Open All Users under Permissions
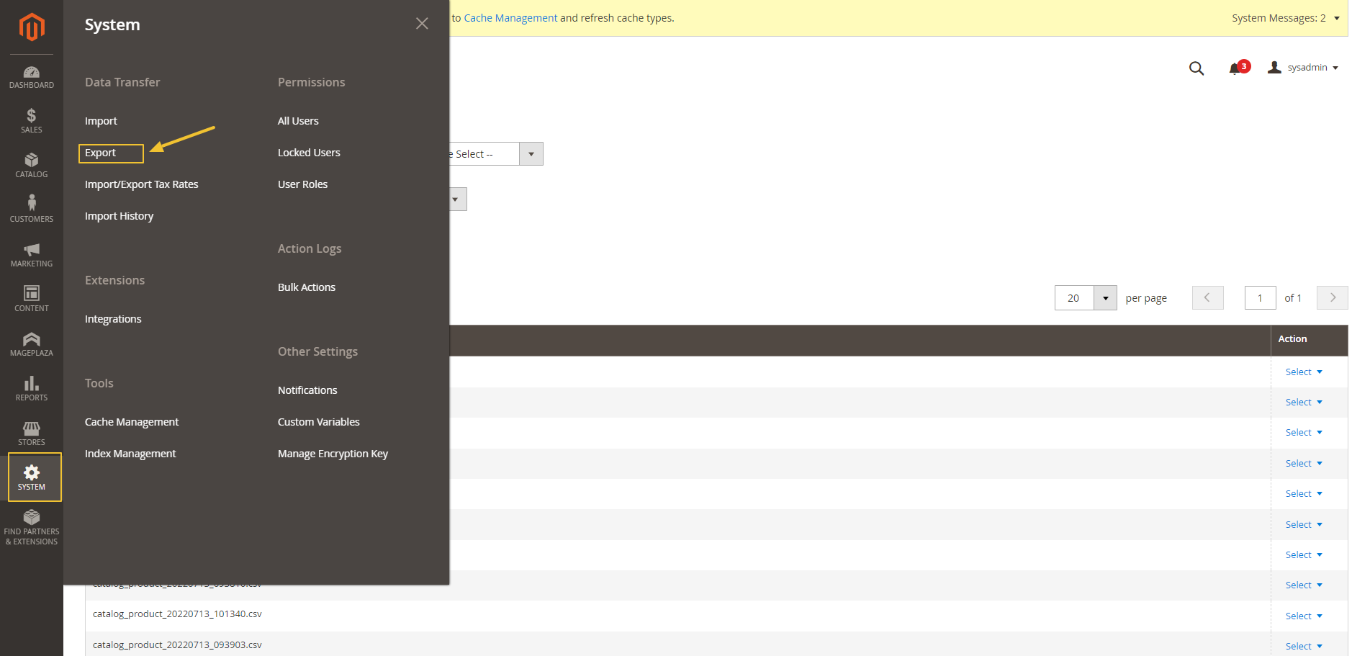 298,121
